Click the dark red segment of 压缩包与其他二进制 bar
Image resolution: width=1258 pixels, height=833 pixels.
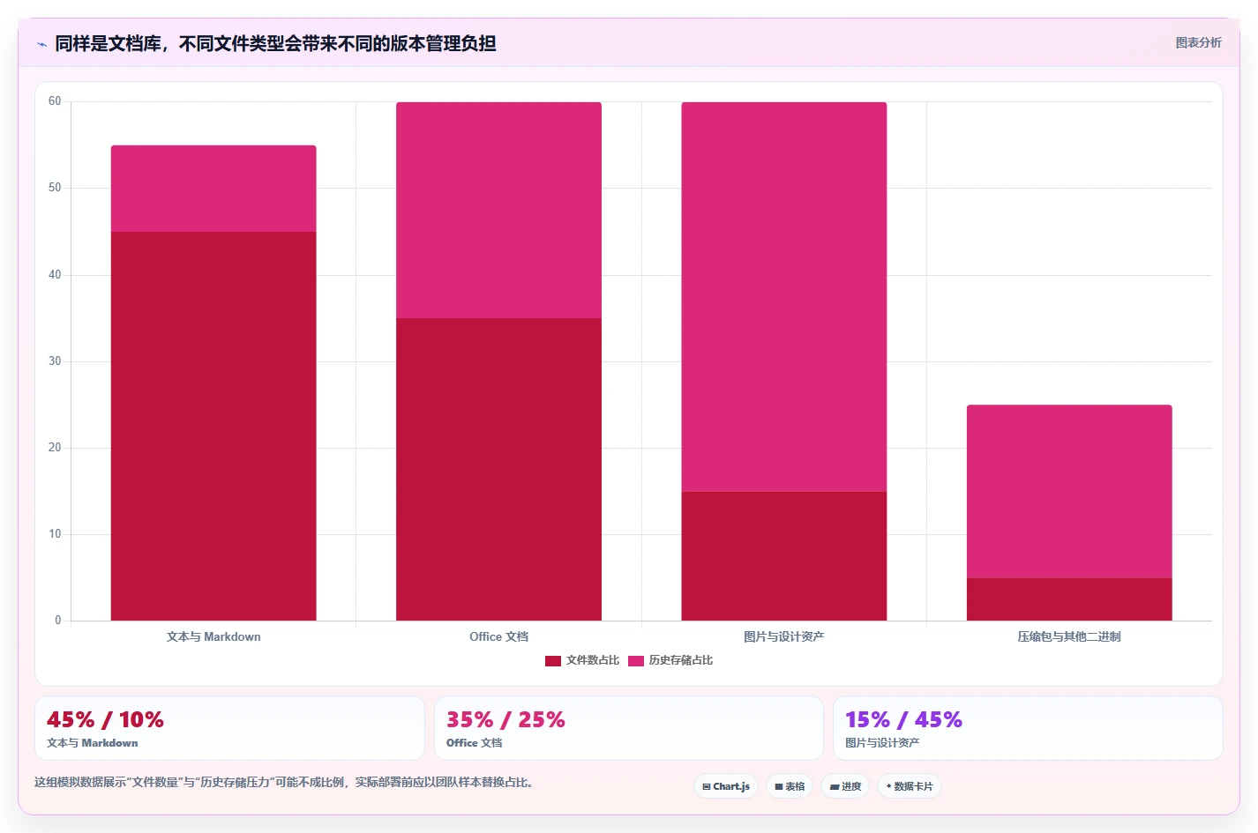tap(1069, 599)
